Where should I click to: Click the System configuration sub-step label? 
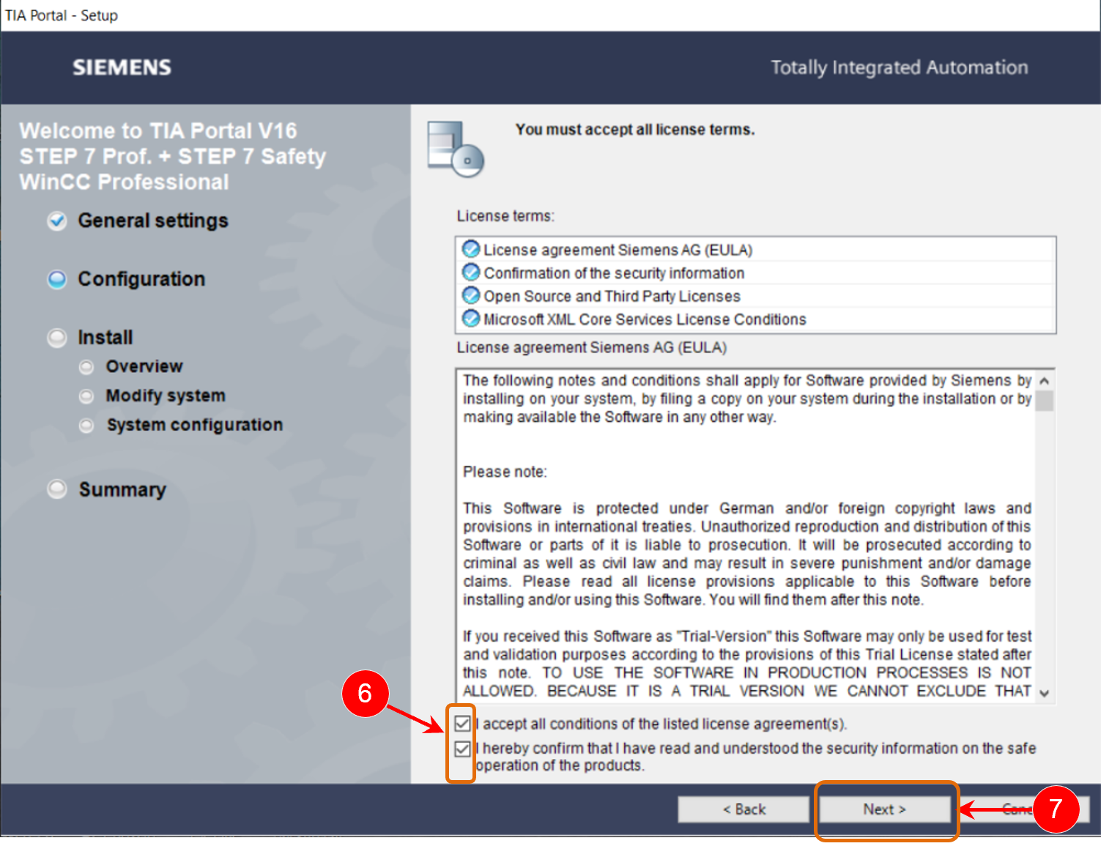pos(195,425)
